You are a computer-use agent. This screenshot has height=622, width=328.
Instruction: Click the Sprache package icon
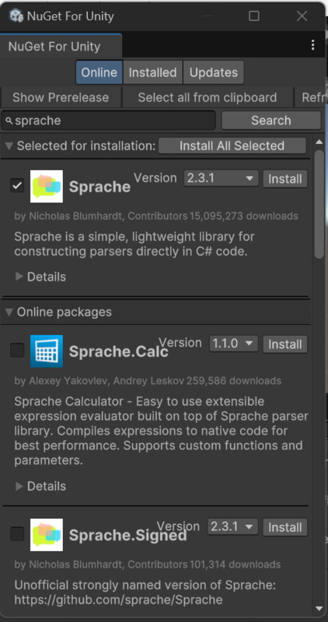click(x=47, y=187)
